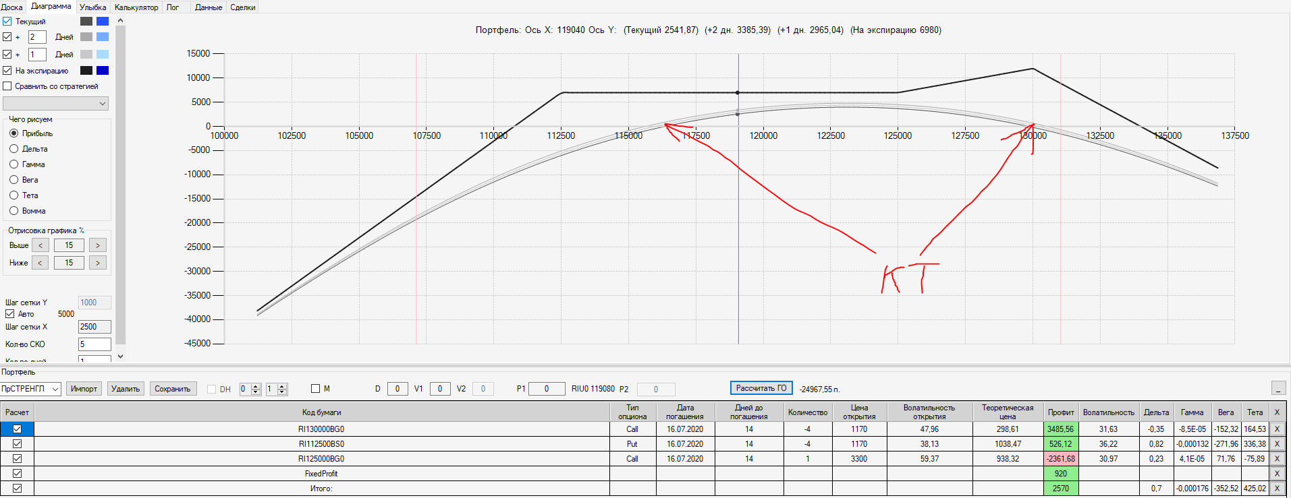Click the Количество cell of RI112500BS0
The height and width of the screenshot is (498, 1291).
tap(808, 444)
